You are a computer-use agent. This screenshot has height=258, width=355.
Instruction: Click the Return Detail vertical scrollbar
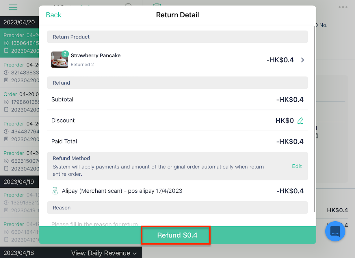(315, 118)
